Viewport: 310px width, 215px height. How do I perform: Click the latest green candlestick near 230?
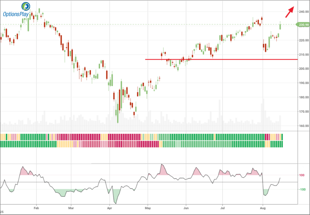(280, 26)
